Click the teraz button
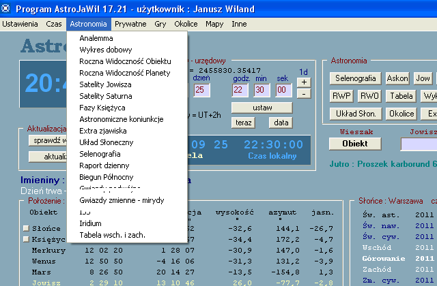Screen dimensions: 437x286 [243, 123]
